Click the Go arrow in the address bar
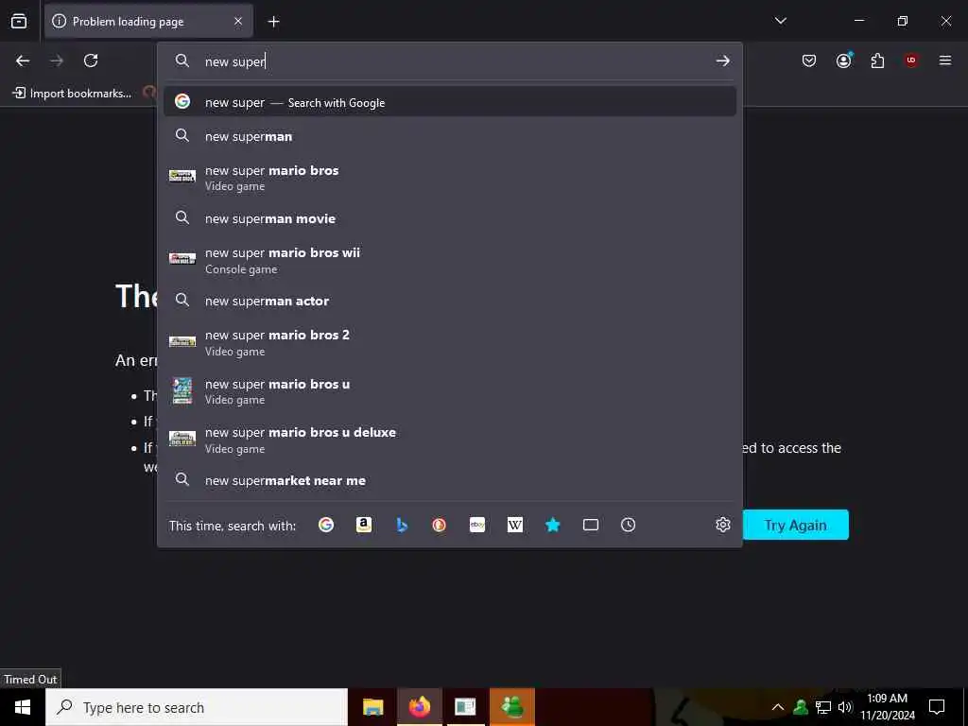Viewport: 968px width, 726px height. click(722, 60)
